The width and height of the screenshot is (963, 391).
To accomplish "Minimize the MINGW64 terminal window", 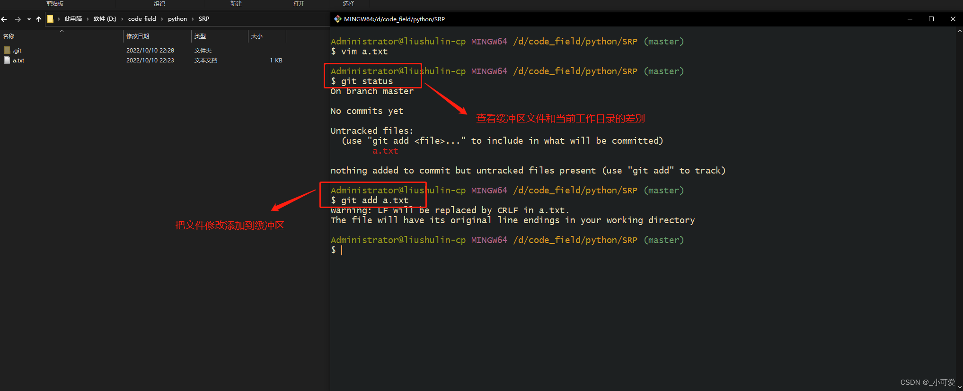I will pyautogui.click(x=910, y=19).
